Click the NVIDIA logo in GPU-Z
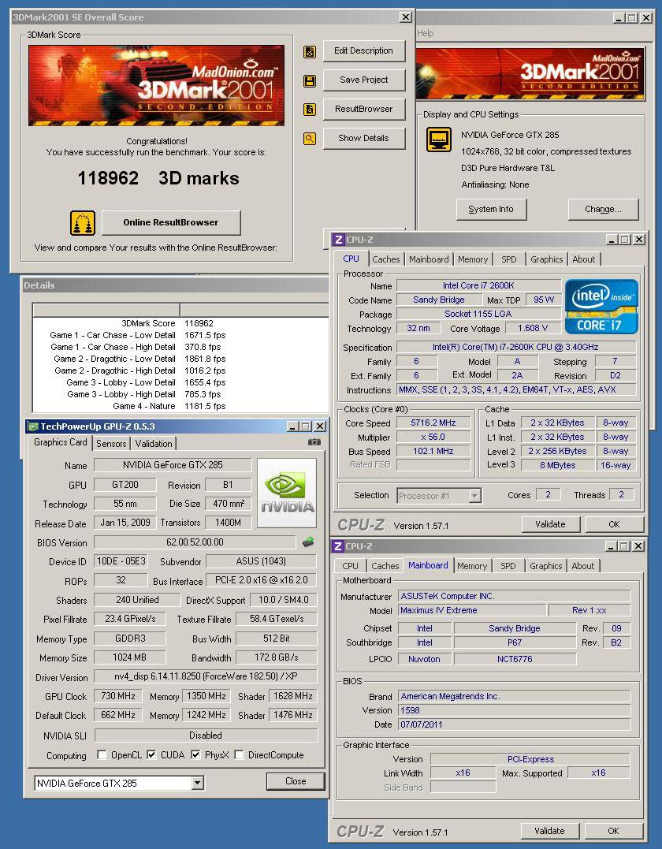This screenshot has height=849, width=662. click(287, 493)
